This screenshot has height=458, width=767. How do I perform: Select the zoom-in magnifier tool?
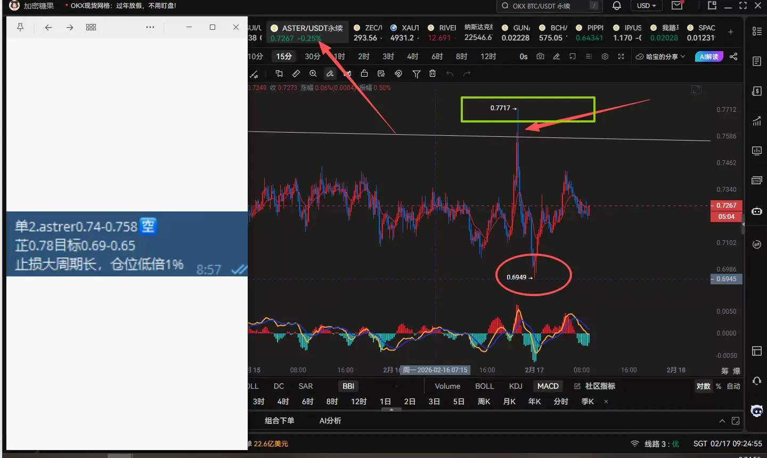pyautogui.click(x=313, y=73)
